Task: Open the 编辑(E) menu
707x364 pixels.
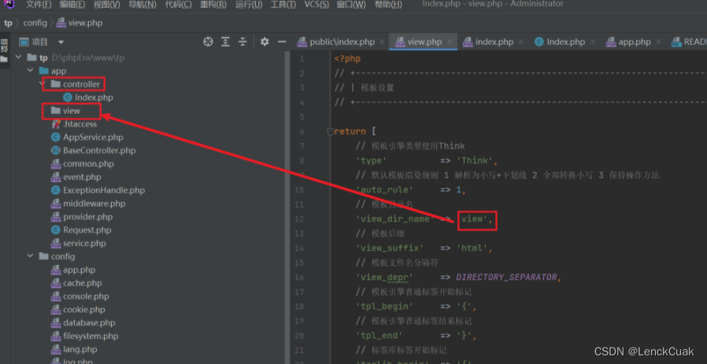Action: coord(72,5)
